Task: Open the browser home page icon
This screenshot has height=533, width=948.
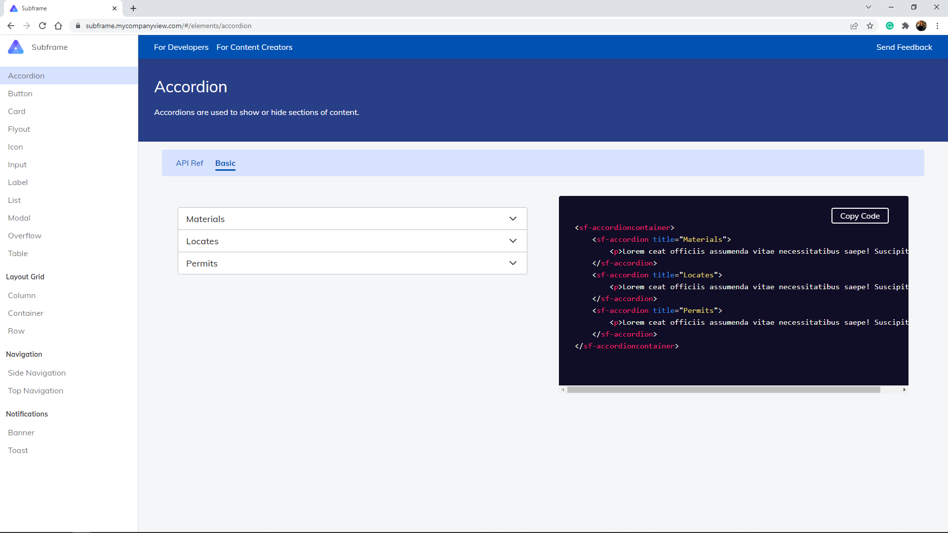Action: 58,26
